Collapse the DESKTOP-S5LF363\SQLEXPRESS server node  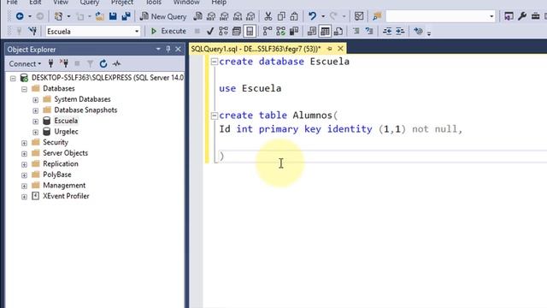pyautogui.click(x=13, y=78)
